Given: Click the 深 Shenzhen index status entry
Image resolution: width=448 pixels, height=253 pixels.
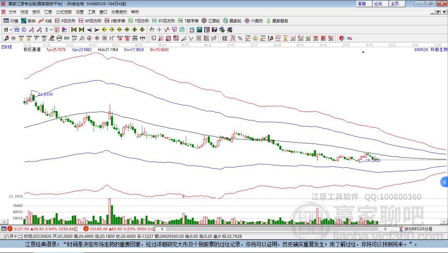Looking at the screenshot, I should tap(119, 229).
